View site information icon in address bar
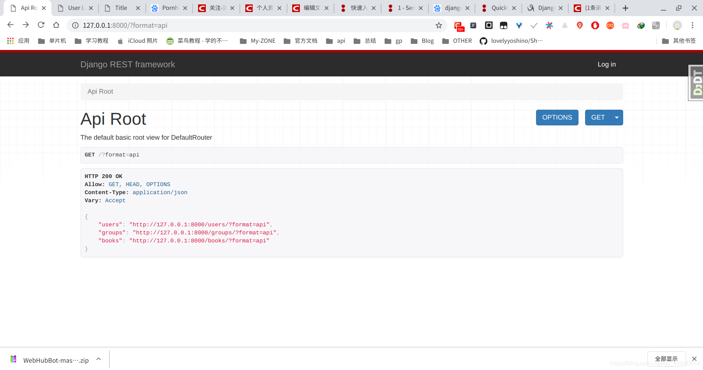 75,25
